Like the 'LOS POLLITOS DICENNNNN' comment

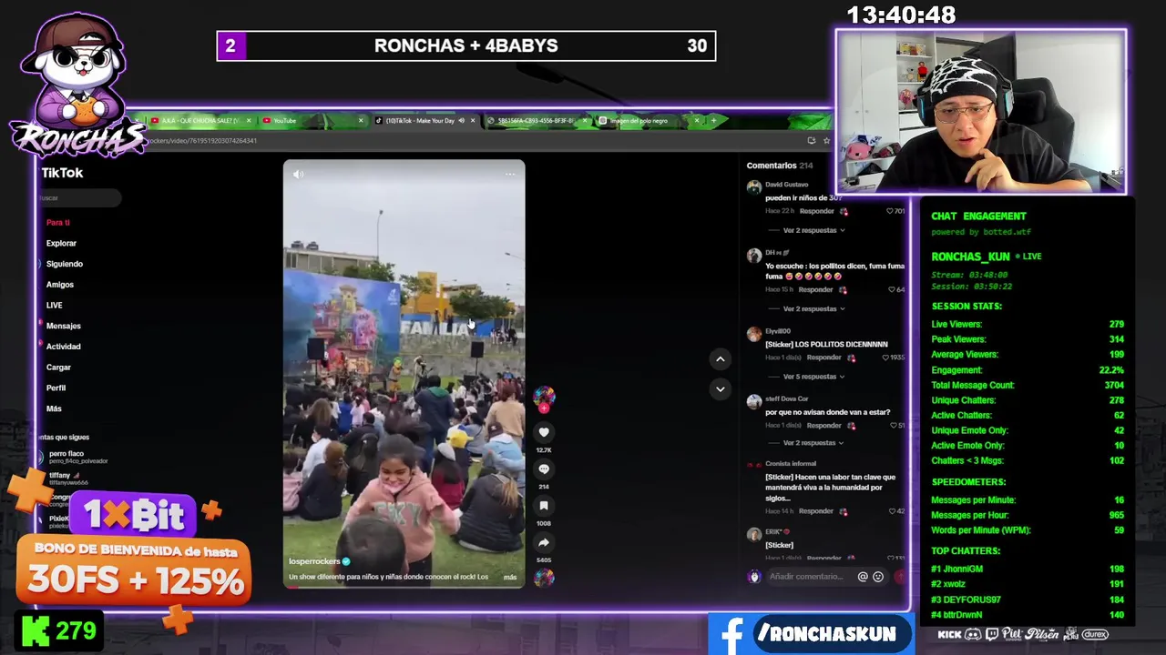coord(886,358)
